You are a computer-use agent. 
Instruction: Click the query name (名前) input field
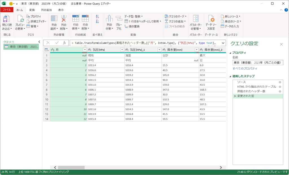(258, 63)
